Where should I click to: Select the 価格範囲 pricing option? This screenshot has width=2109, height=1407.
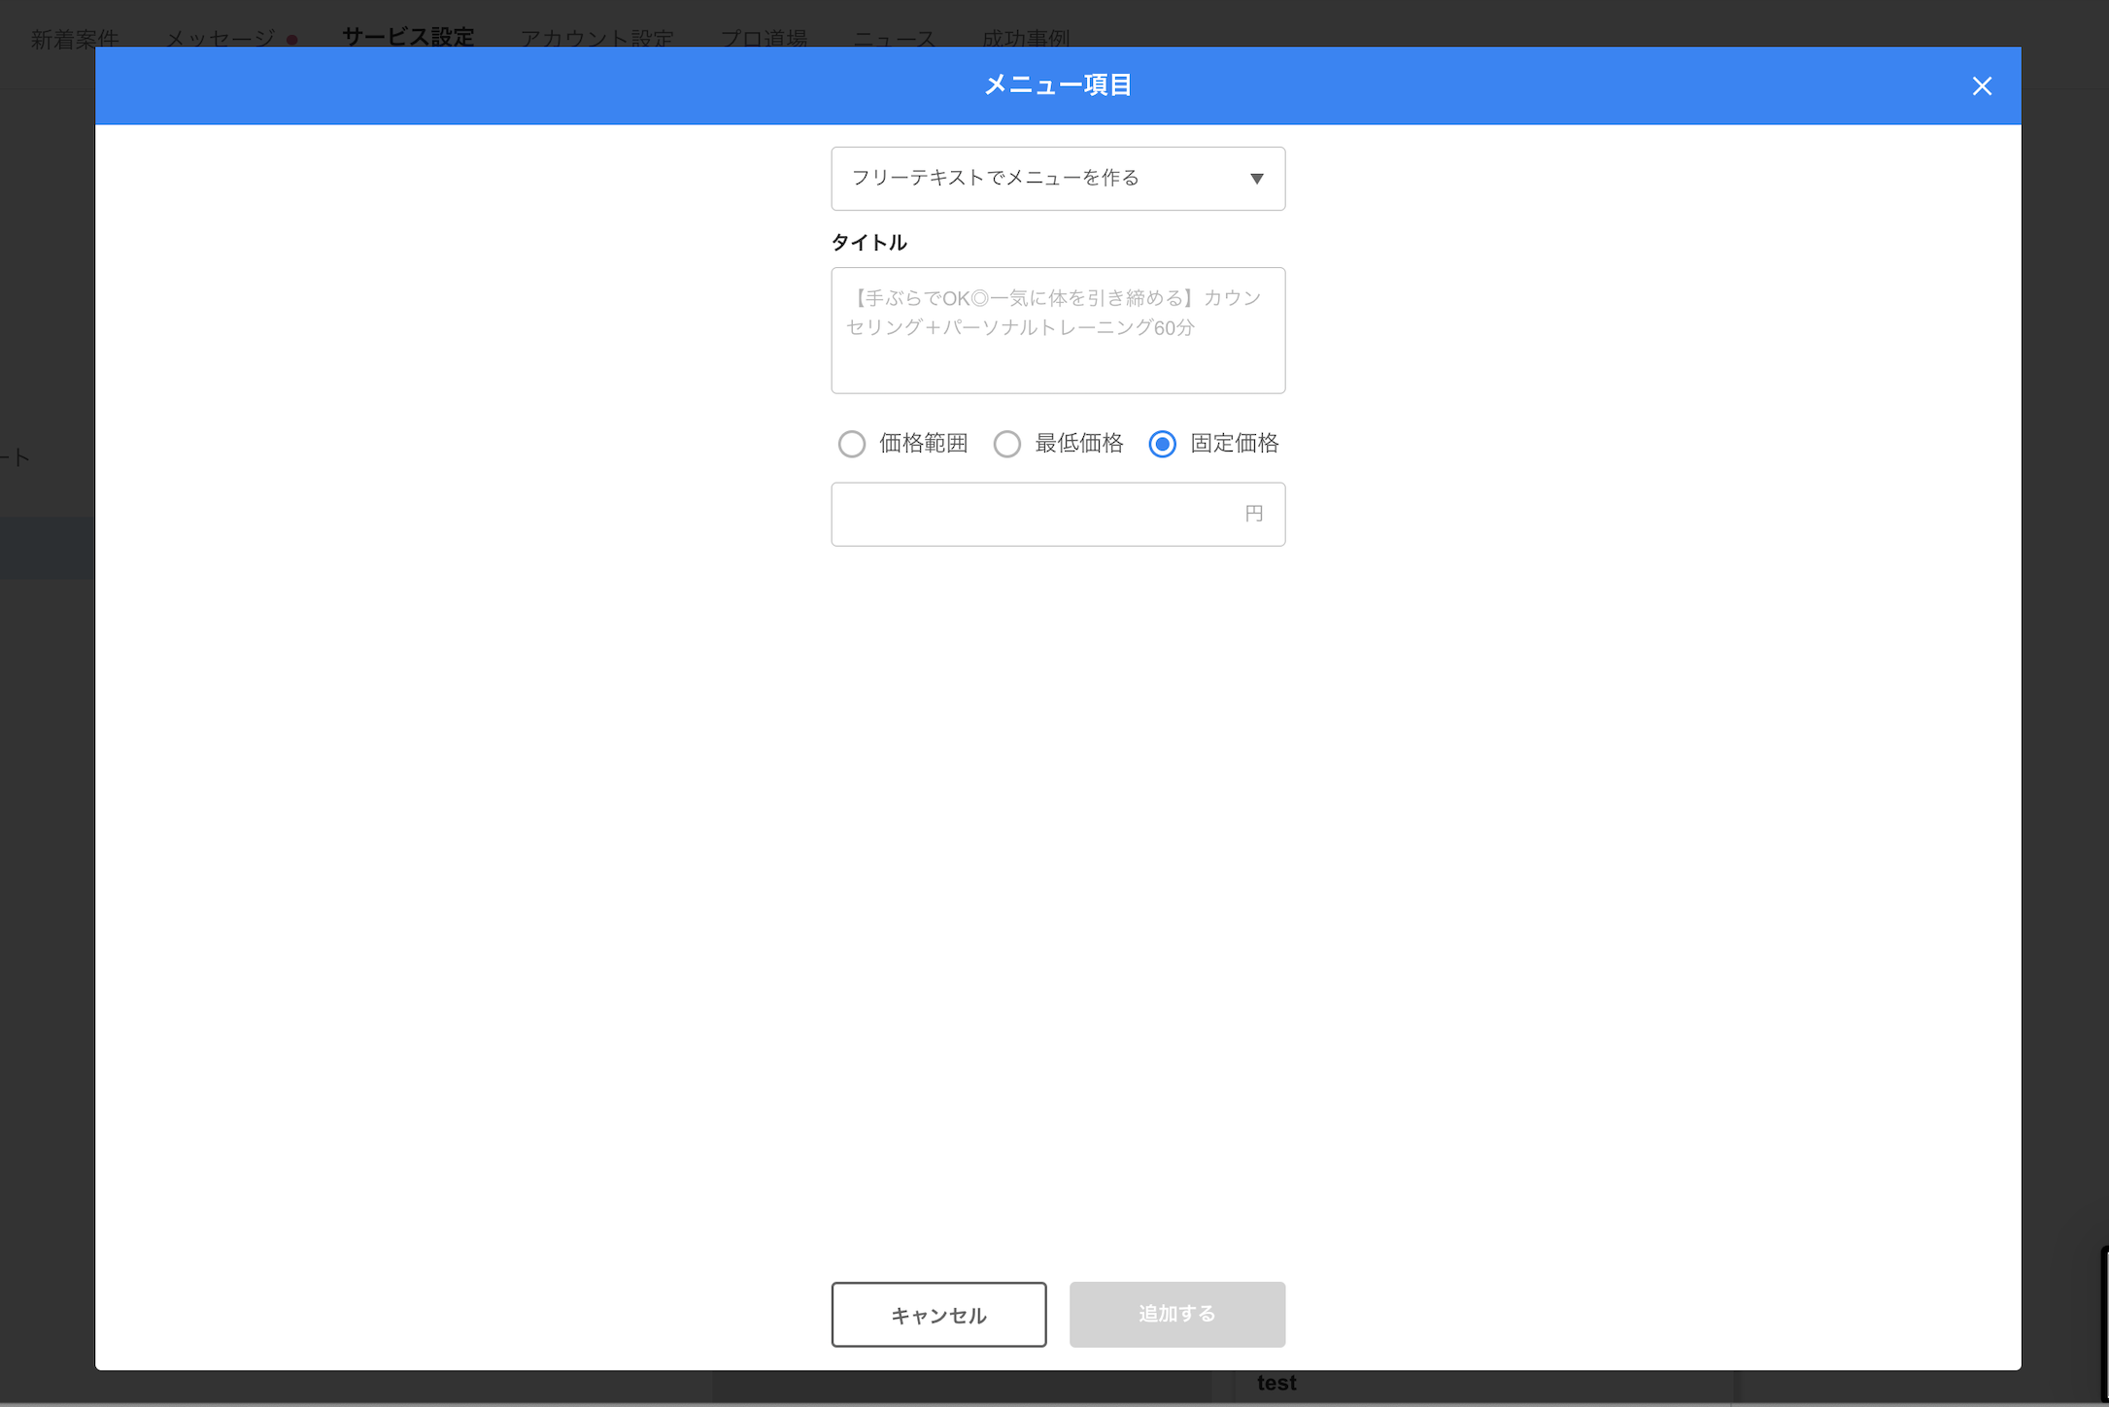pos(852,444)
